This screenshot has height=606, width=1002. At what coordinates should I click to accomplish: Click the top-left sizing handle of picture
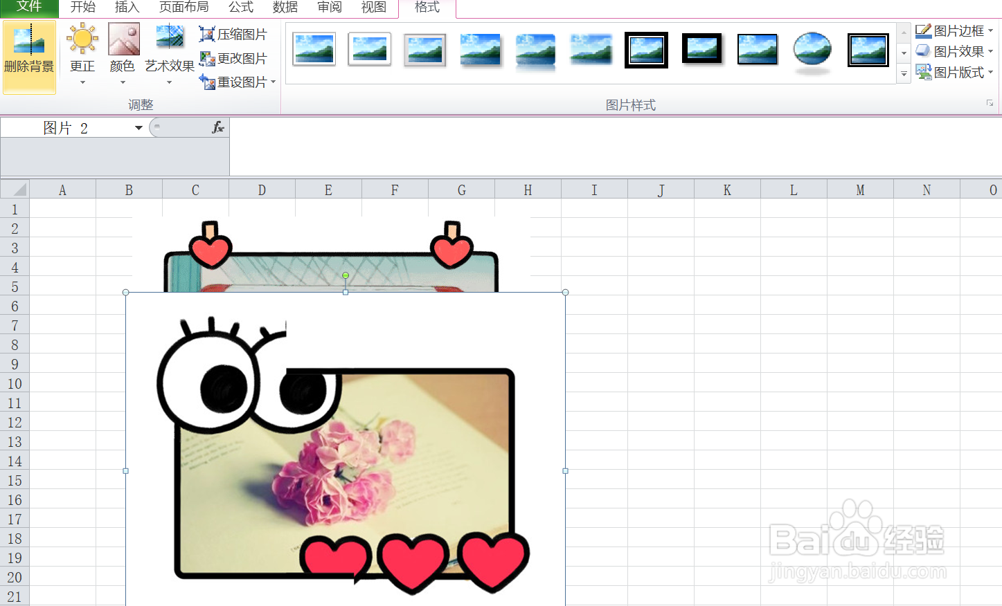tap(125, 293)
